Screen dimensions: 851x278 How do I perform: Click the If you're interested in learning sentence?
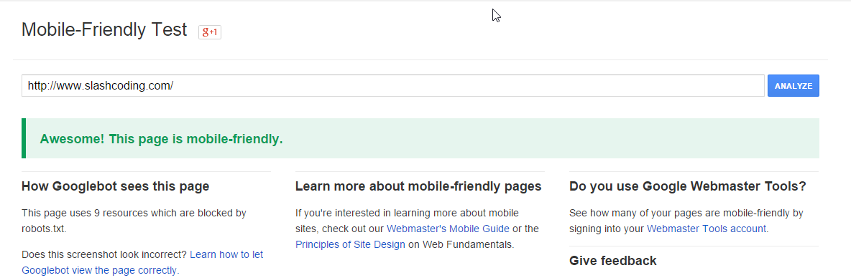407,213
